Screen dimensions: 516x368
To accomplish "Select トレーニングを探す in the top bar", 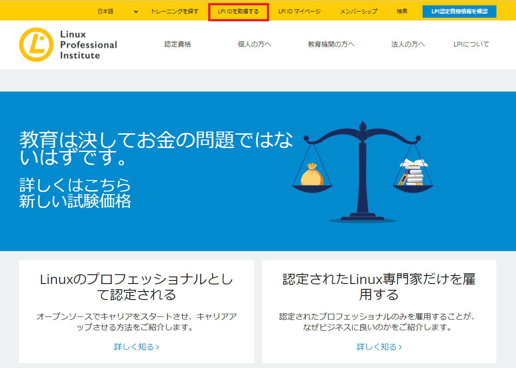I will pos(175,11).
